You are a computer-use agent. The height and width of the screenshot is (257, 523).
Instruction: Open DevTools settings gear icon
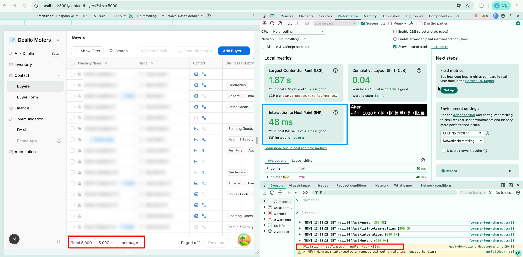point(503,16)
